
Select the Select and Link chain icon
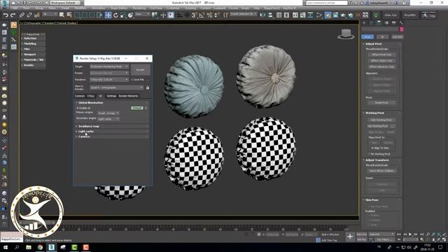[x=22, y=15]
